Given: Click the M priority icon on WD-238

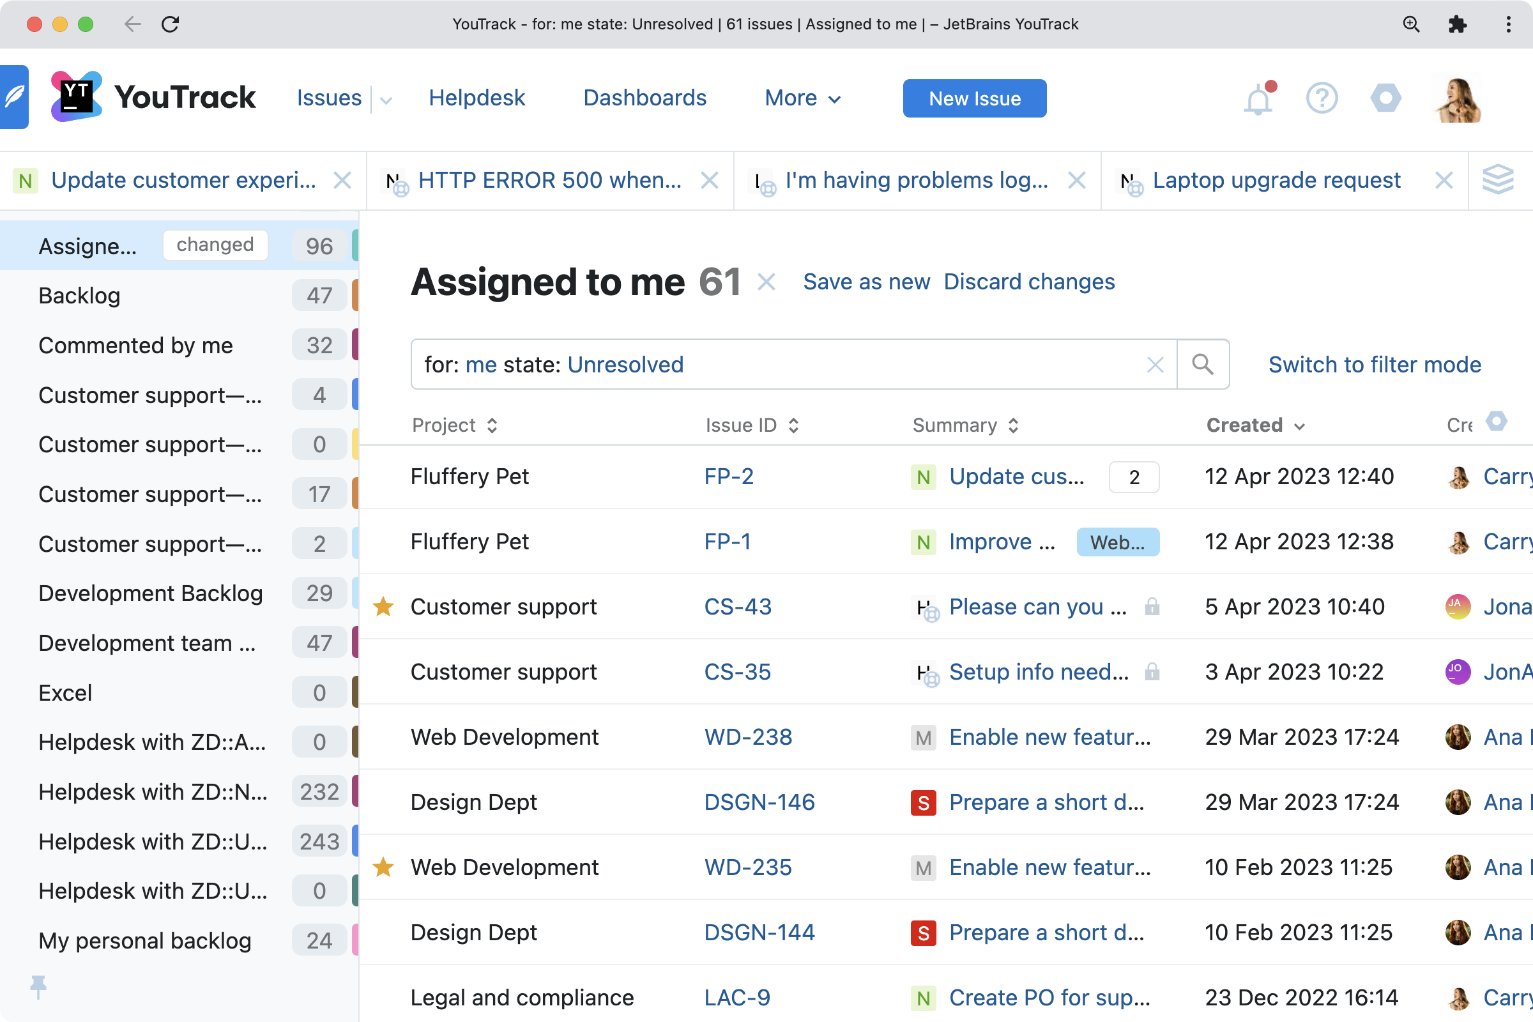Looking at the screenshot, I should pyautogui.click(x=923, y=738).
